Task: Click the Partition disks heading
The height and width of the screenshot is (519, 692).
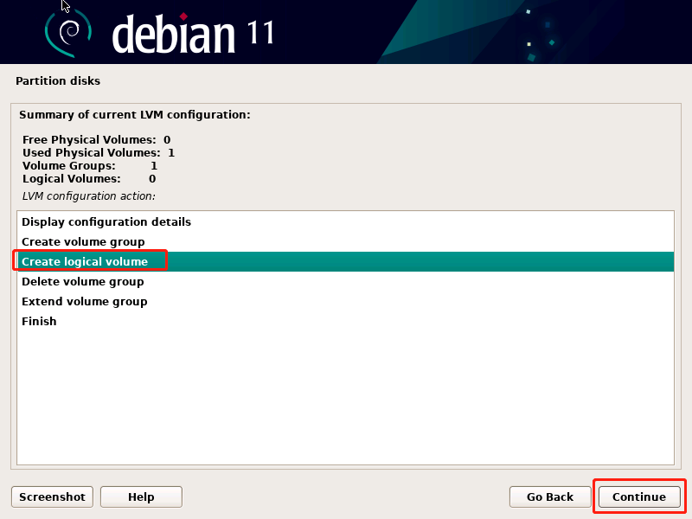Action: 58,81
